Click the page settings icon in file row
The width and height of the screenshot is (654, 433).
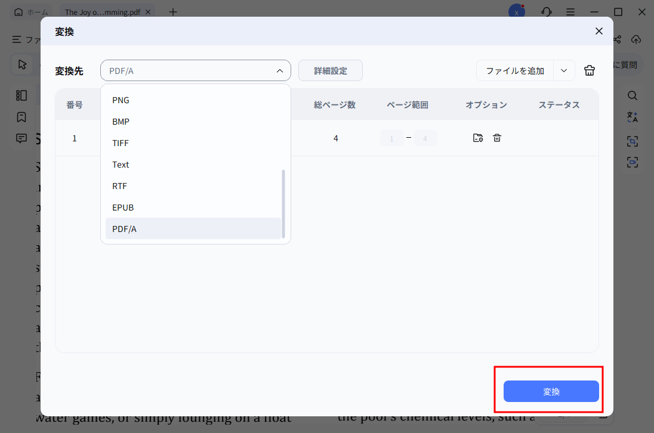[x=477, y=138]
